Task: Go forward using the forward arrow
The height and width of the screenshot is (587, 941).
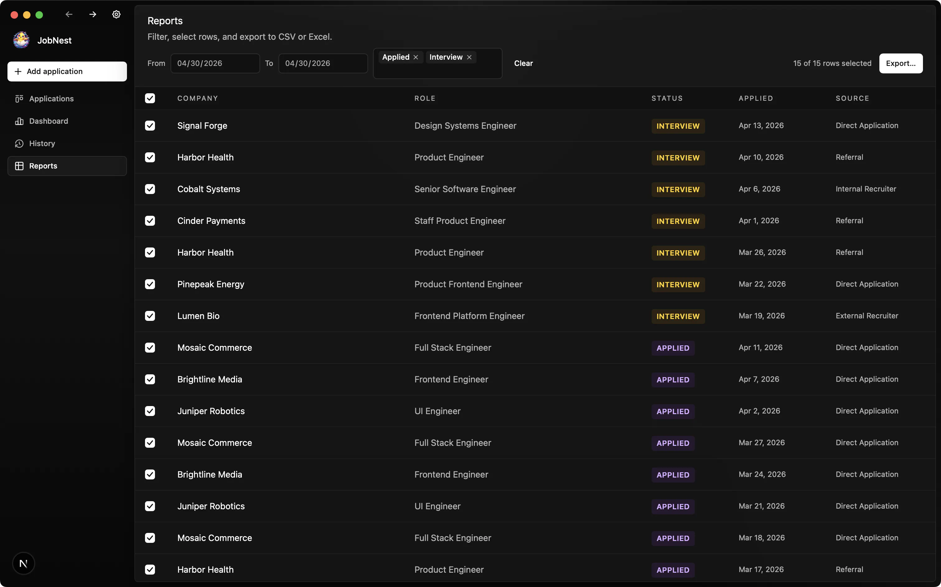Action: coord(92,14)
